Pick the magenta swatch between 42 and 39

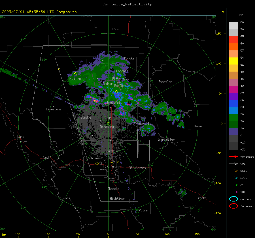pos(233,89)
